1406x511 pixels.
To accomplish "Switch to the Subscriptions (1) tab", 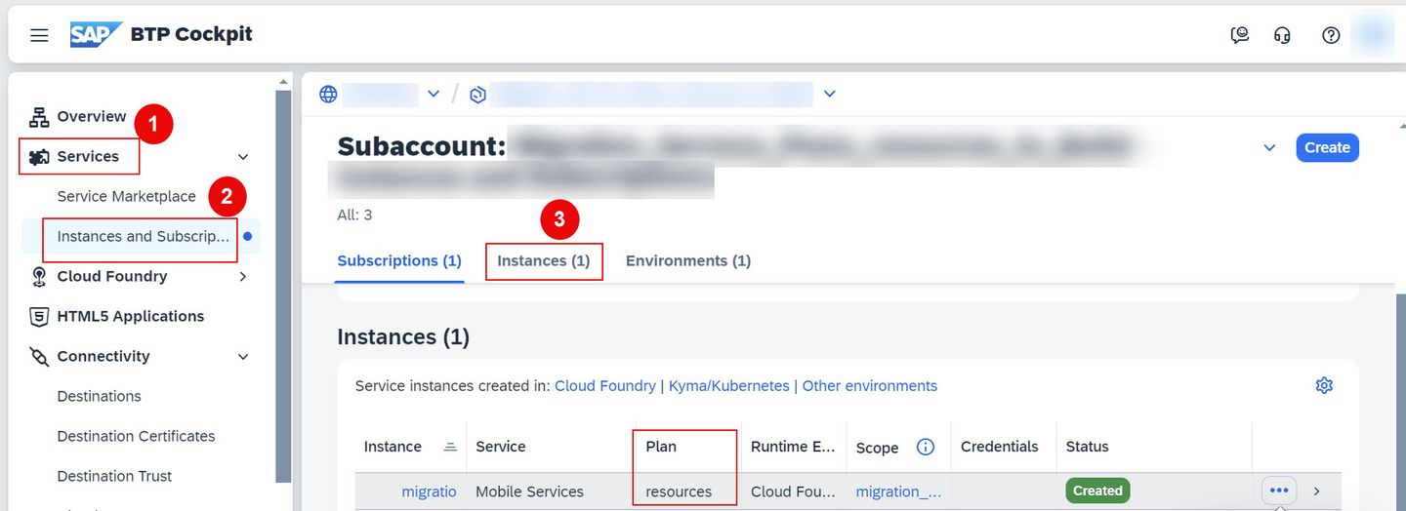I will tap(399, 261).
